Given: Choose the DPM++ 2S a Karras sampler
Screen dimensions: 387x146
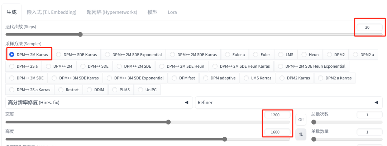Looking at the screenshot, I should pyautogui.click(x=30, y=90).
